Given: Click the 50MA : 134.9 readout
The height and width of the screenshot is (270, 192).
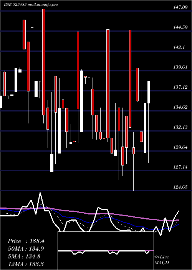Looking at the screenshot, I should (x=26, y=249).
